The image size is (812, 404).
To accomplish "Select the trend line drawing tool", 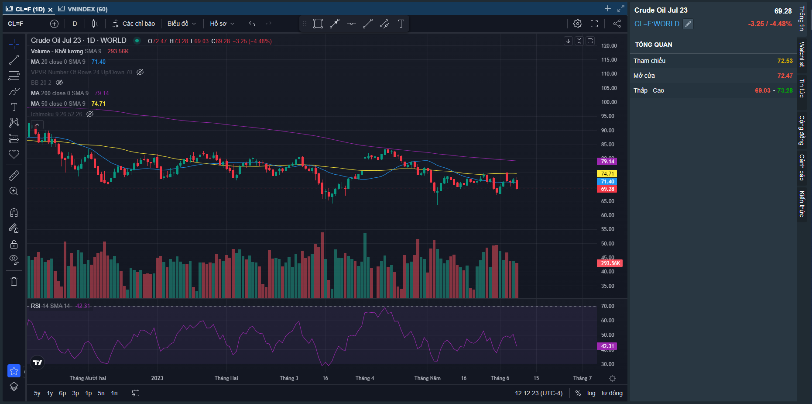I will click(x=14, y=60).
